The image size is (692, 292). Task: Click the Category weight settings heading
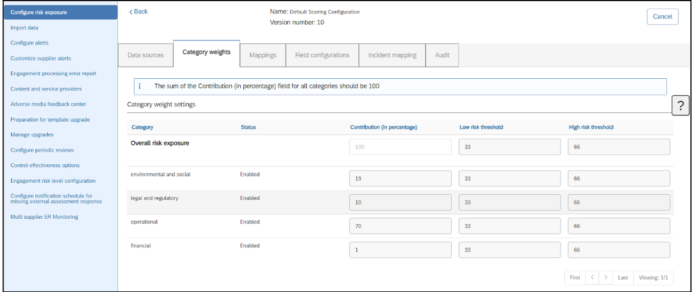pyautogui.click(x=161, y=105)
